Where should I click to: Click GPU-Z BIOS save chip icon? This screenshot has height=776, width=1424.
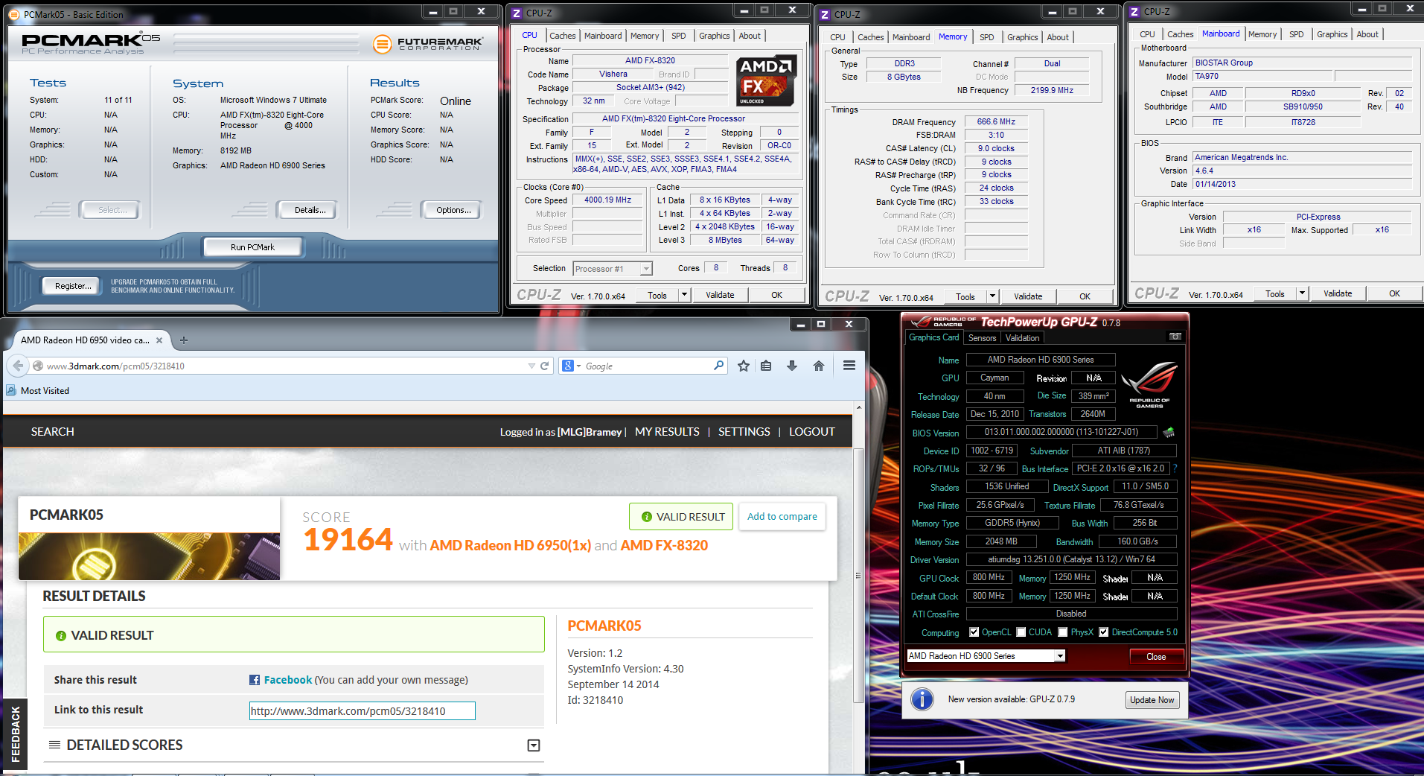click(1169, 432)
